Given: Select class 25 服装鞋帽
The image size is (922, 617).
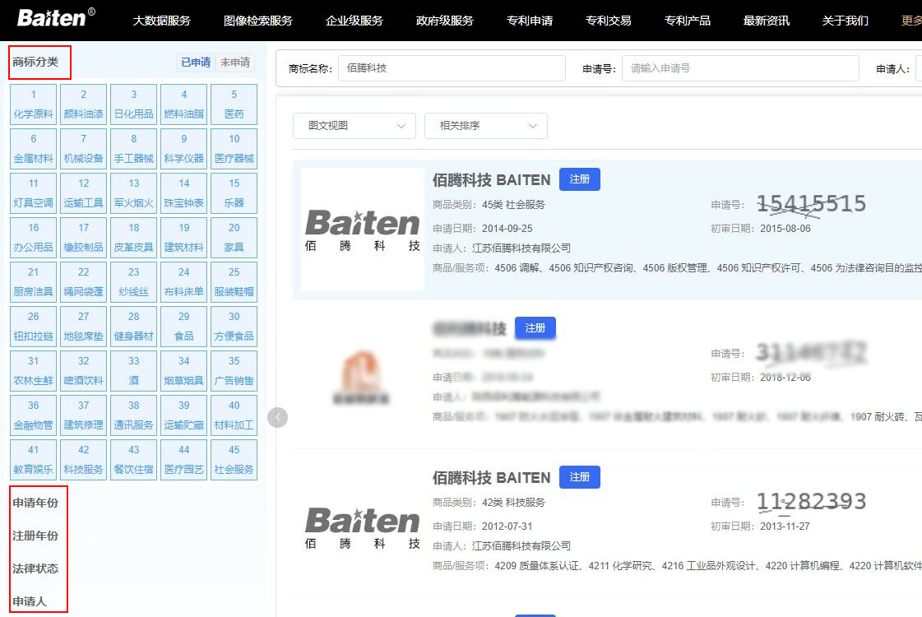Looking at the screenshot, I should 234,281.
